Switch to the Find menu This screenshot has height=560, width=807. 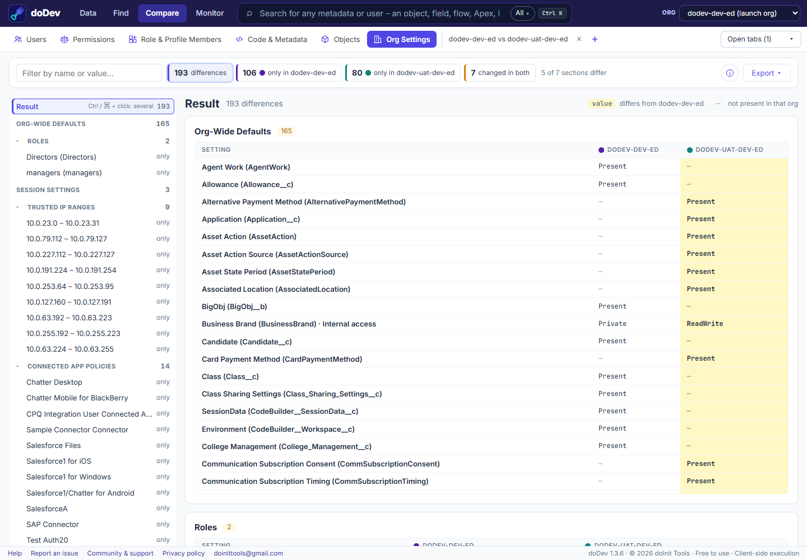121,13
